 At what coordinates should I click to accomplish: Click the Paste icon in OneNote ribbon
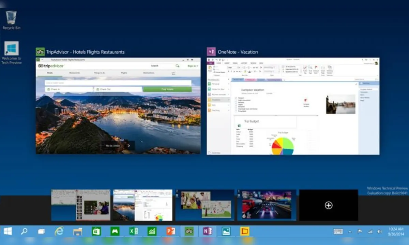tap(210, 68)
